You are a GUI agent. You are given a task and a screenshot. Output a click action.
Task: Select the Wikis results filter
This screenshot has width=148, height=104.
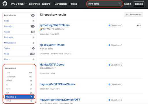click(x=19, y=54)
